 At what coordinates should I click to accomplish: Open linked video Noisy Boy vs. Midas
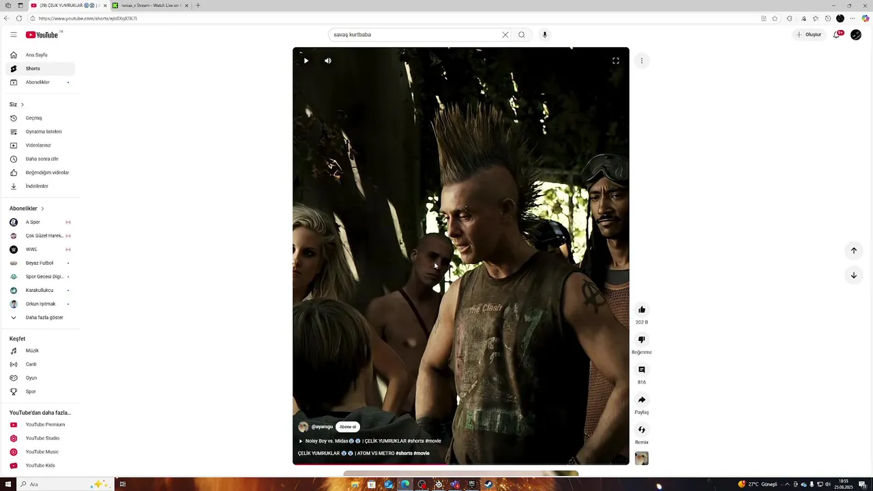coord(370,441)
